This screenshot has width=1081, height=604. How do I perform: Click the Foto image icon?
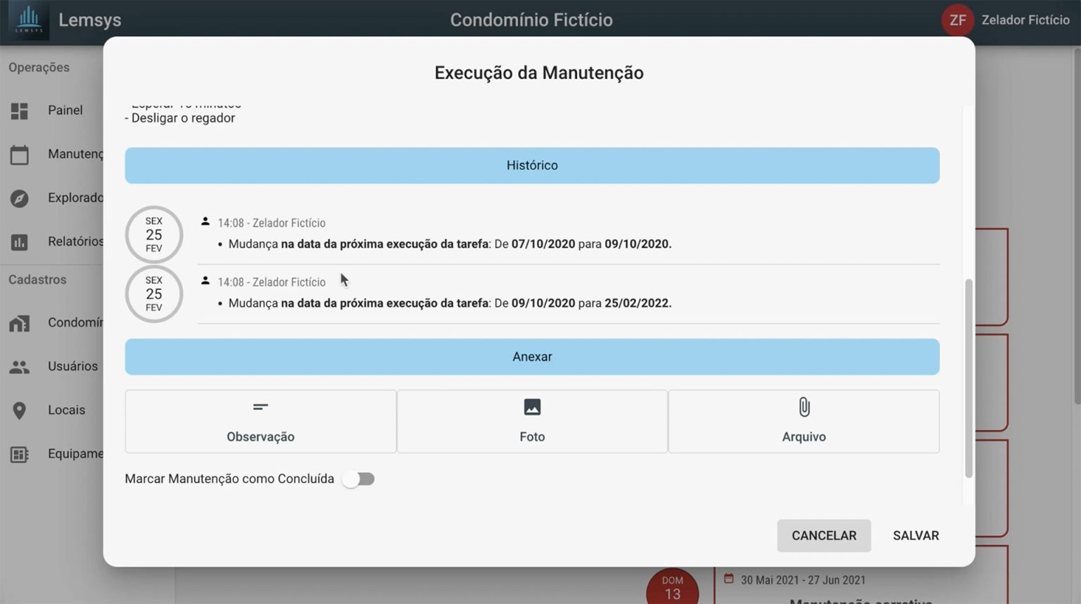click(x=532, y=407)
